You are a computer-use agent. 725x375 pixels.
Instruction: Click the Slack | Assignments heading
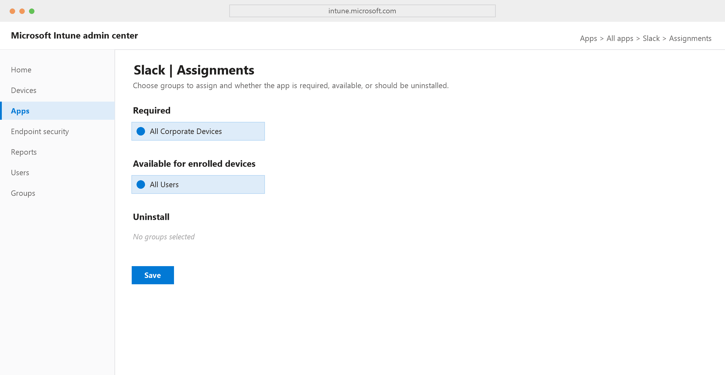click(194, 70)
